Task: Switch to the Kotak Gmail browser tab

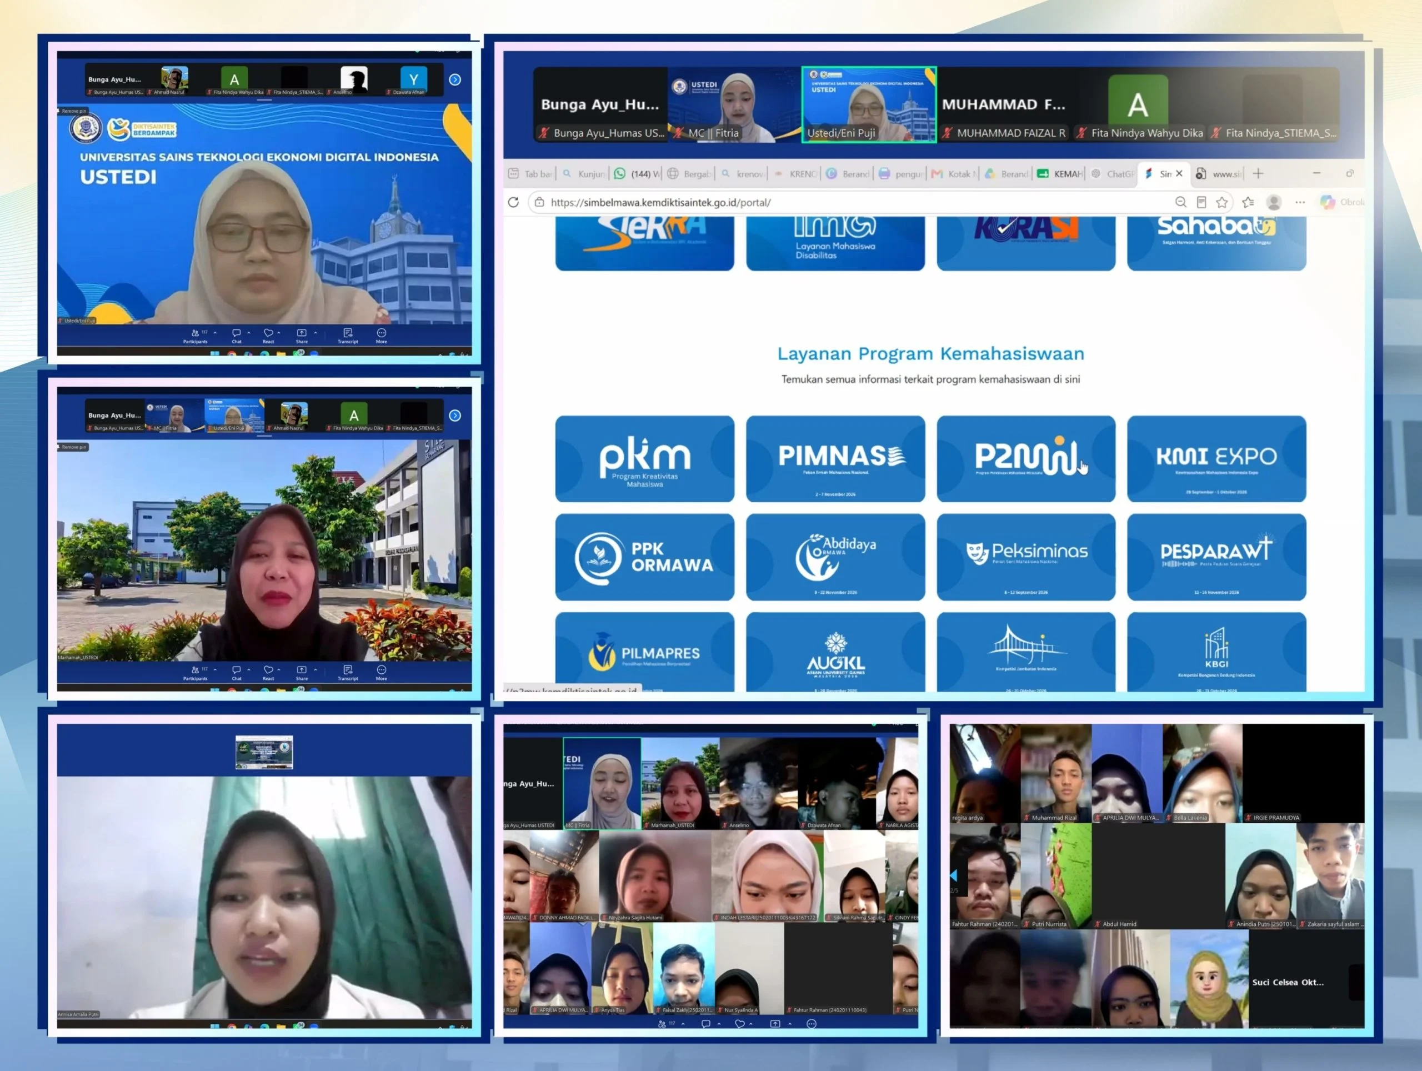Action: tap(953, 173)
